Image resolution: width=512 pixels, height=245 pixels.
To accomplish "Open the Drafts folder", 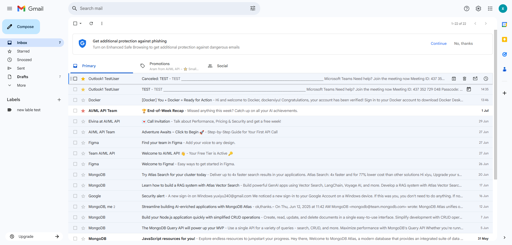I will (x=32, y=77).
